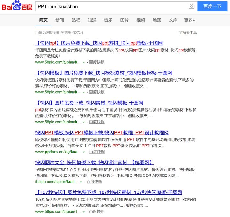Expand dropdown arrow under 快闪模板 result URL
Image resolution: width=230 pixels, height=217 pixels.
click(84, 92)
